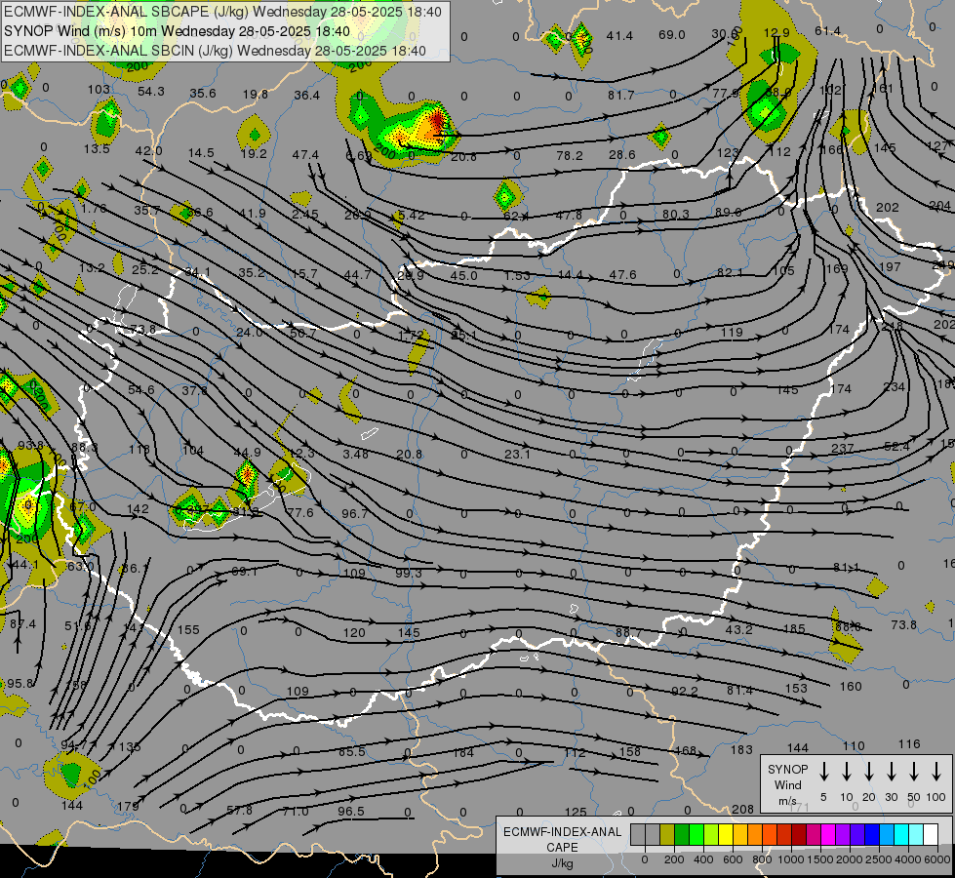Pick the wind legend arrow above 50
955x878 pixels.
pyautogui.click(x=914, y=772)
